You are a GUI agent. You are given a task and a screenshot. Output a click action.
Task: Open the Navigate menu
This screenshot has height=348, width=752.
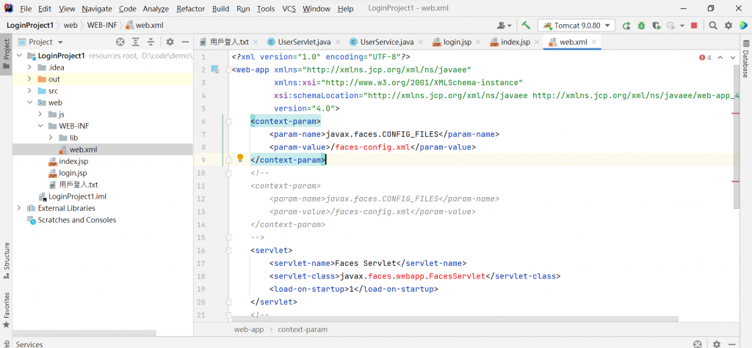[x=96, y=9]
